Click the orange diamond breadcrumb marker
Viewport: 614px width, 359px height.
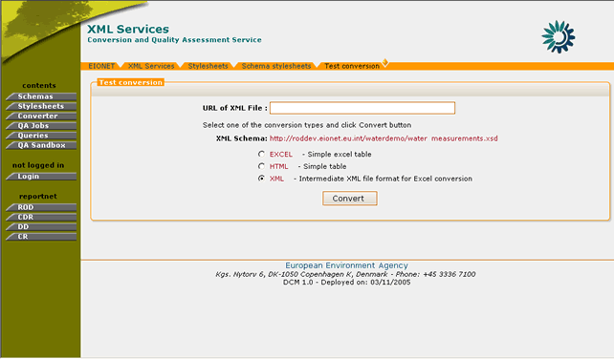(385, 63)
